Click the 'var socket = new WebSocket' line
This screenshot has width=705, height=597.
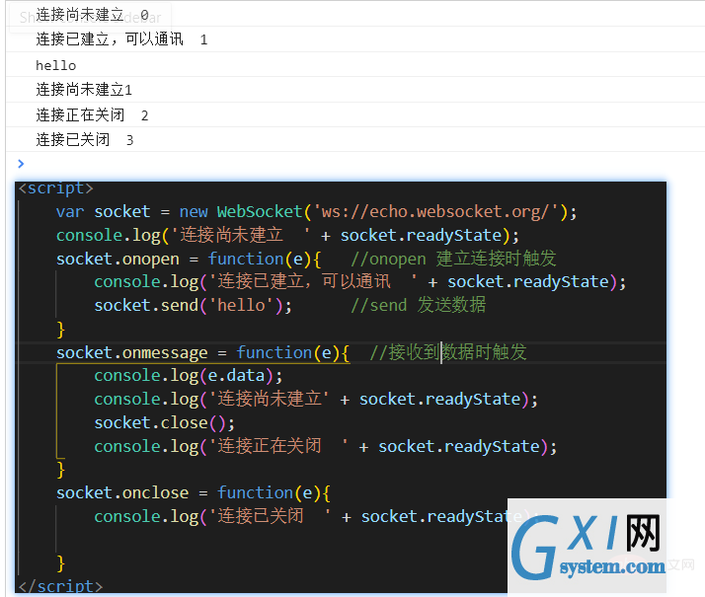pos(316,211)
